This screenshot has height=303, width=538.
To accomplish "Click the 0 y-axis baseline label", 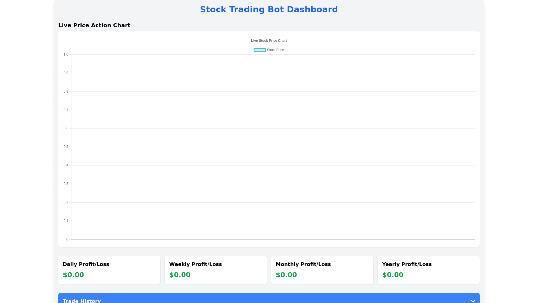I will coord(67,239).
